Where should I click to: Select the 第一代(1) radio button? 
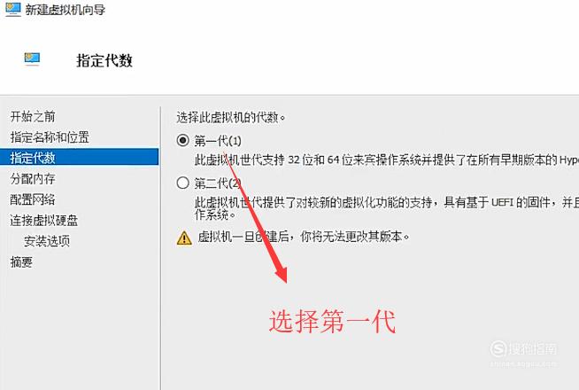pyautogui.click(x=182, y=140)
